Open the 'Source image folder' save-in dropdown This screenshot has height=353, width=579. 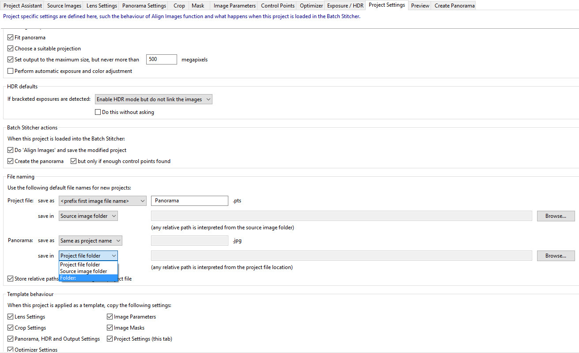[88, 216]
